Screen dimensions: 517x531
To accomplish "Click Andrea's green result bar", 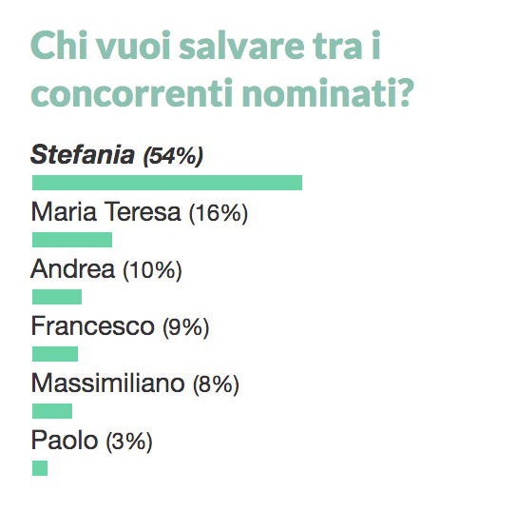I will (57, 297).
